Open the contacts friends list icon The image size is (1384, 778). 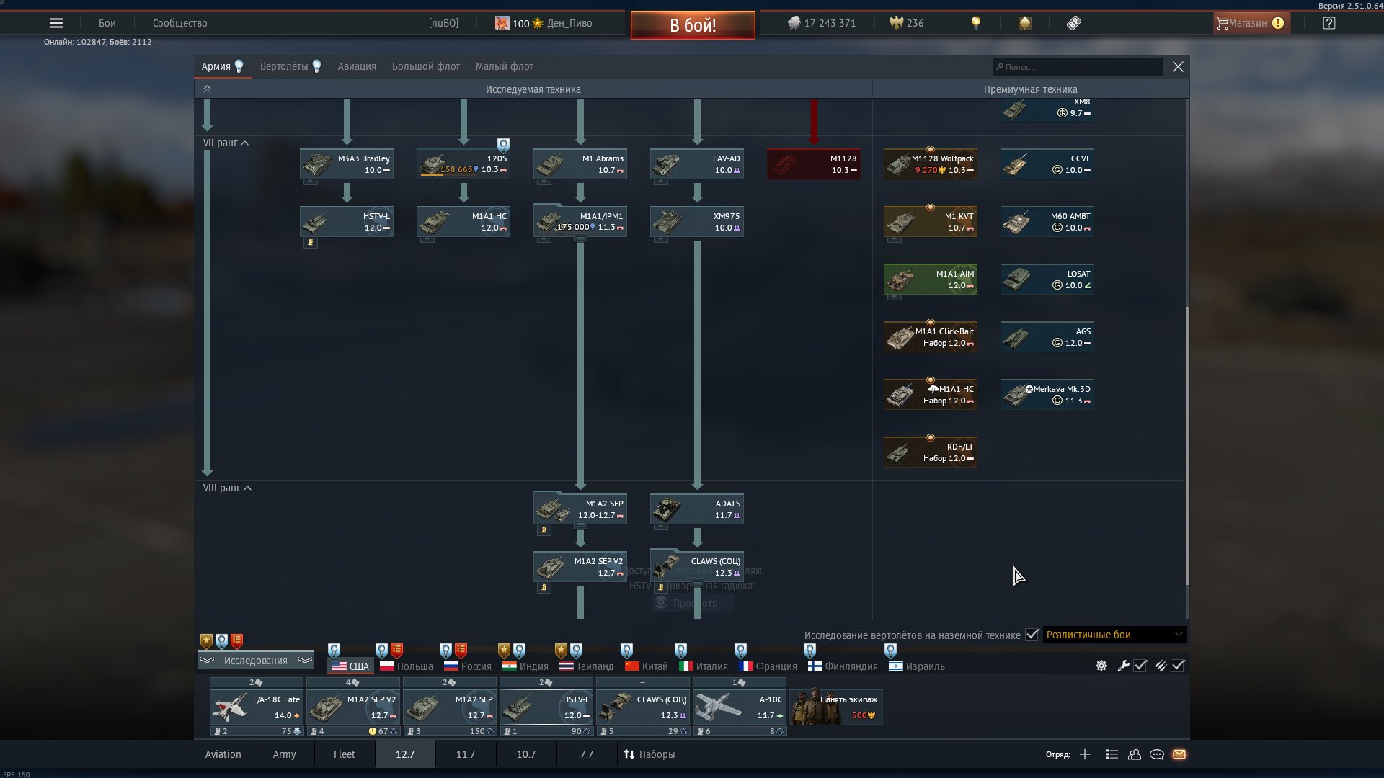pos(1135,754)
